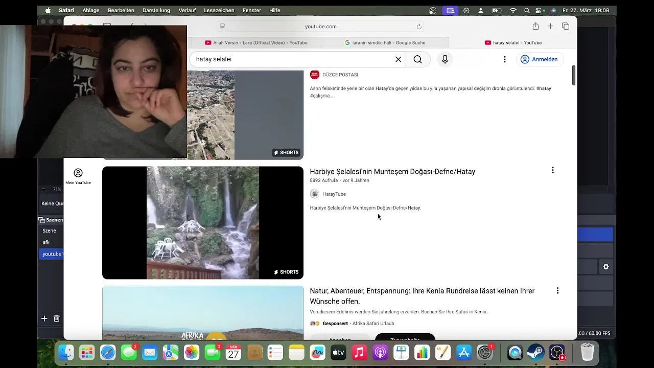Open the aerial drone Shorts thumbnail
The image size is (654, 368).
(x=245, y=115)
